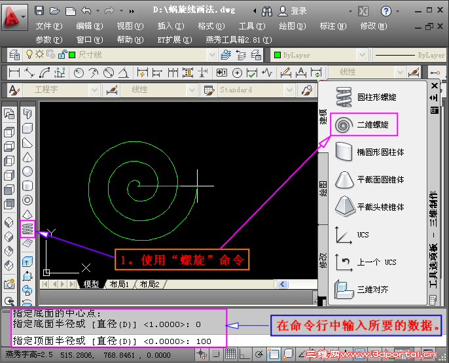Select the Wedge solid tool
Image resolution: width=449 pixels, height=363 pixels.
pos(27,143)
